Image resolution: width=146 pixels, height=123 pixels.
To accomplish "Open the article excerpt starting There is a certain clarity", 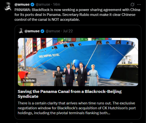I will point(77,108).
